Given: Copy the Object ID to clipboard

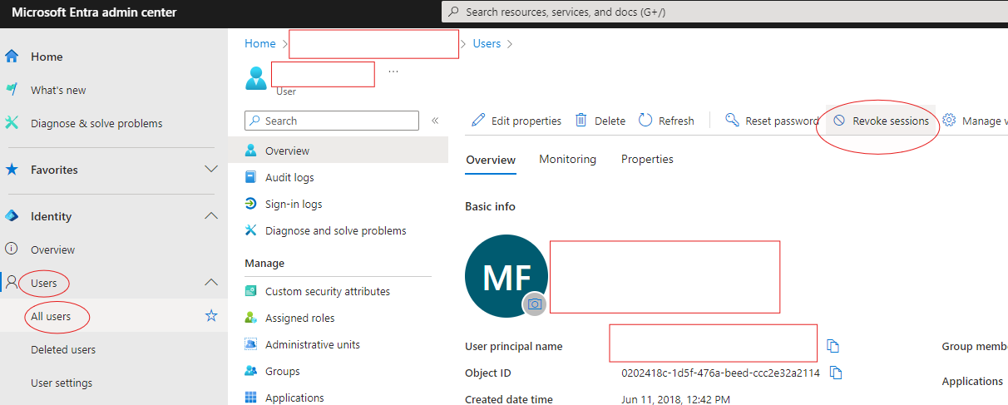Looking at the screenshot, I should point(837,373).
